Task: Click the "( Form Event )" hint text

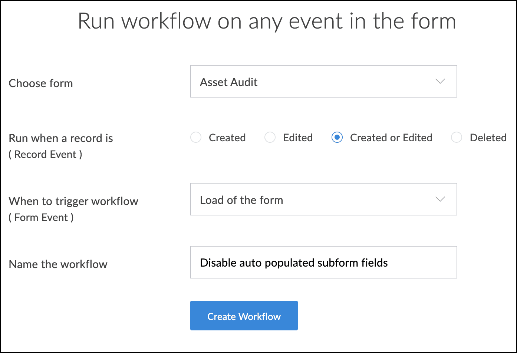Action: 41,217
